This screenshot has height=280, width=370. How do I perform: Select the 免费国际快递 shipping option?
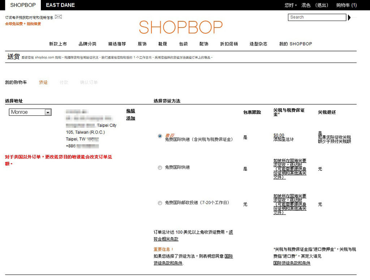[x=160, y=167]
